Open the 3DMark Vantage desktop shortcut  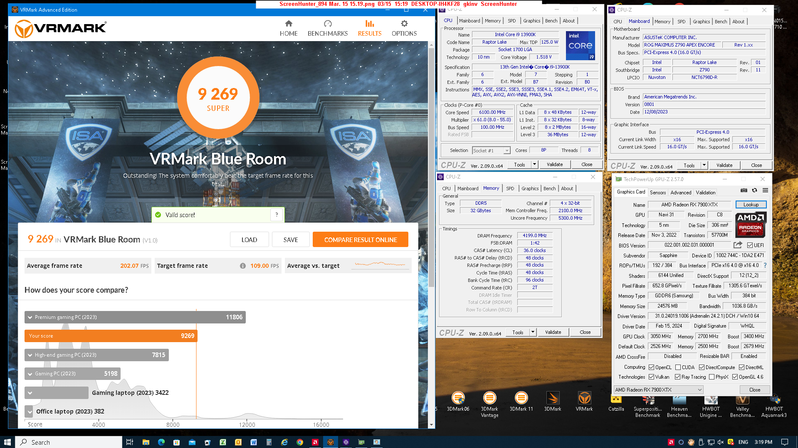[489, 404]
